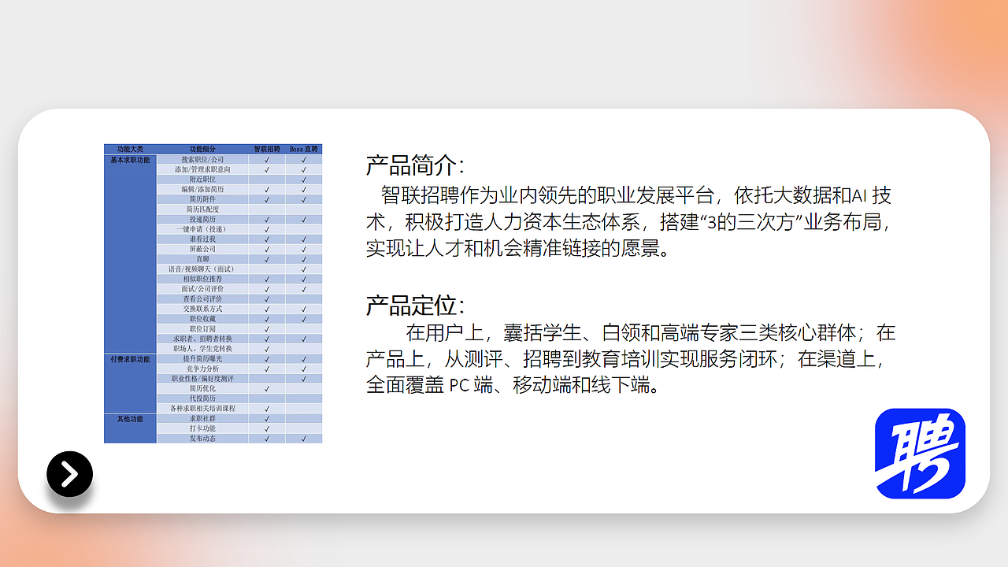Screen dimensions: 1008x567
Task: Click the blue 聘 Zhaopin logo
Action: [920, 453]
